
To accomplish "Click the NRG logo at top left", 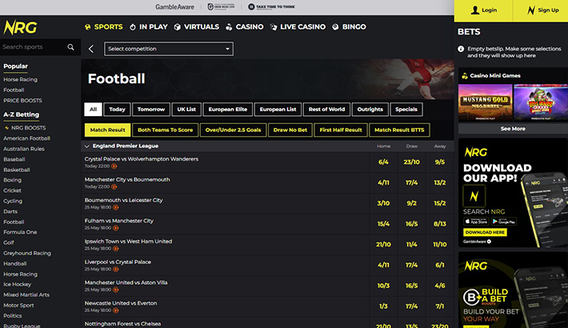I will pyautogui.click(x=20, y=27).
